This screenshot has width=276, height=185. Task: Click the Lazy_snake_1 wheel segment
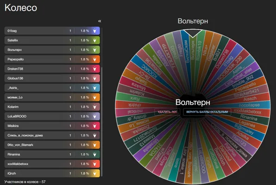point(182,161)
